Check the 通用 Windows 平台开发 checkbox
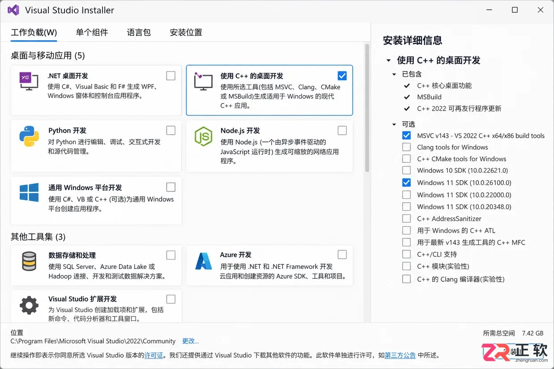The width and height of the screenshot is (554, 369). [171, 187]
